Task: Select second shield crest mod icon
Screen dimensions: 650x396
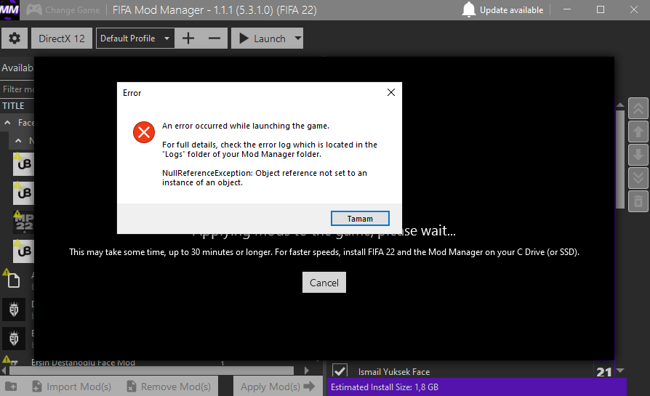Action: coord(14,339)
